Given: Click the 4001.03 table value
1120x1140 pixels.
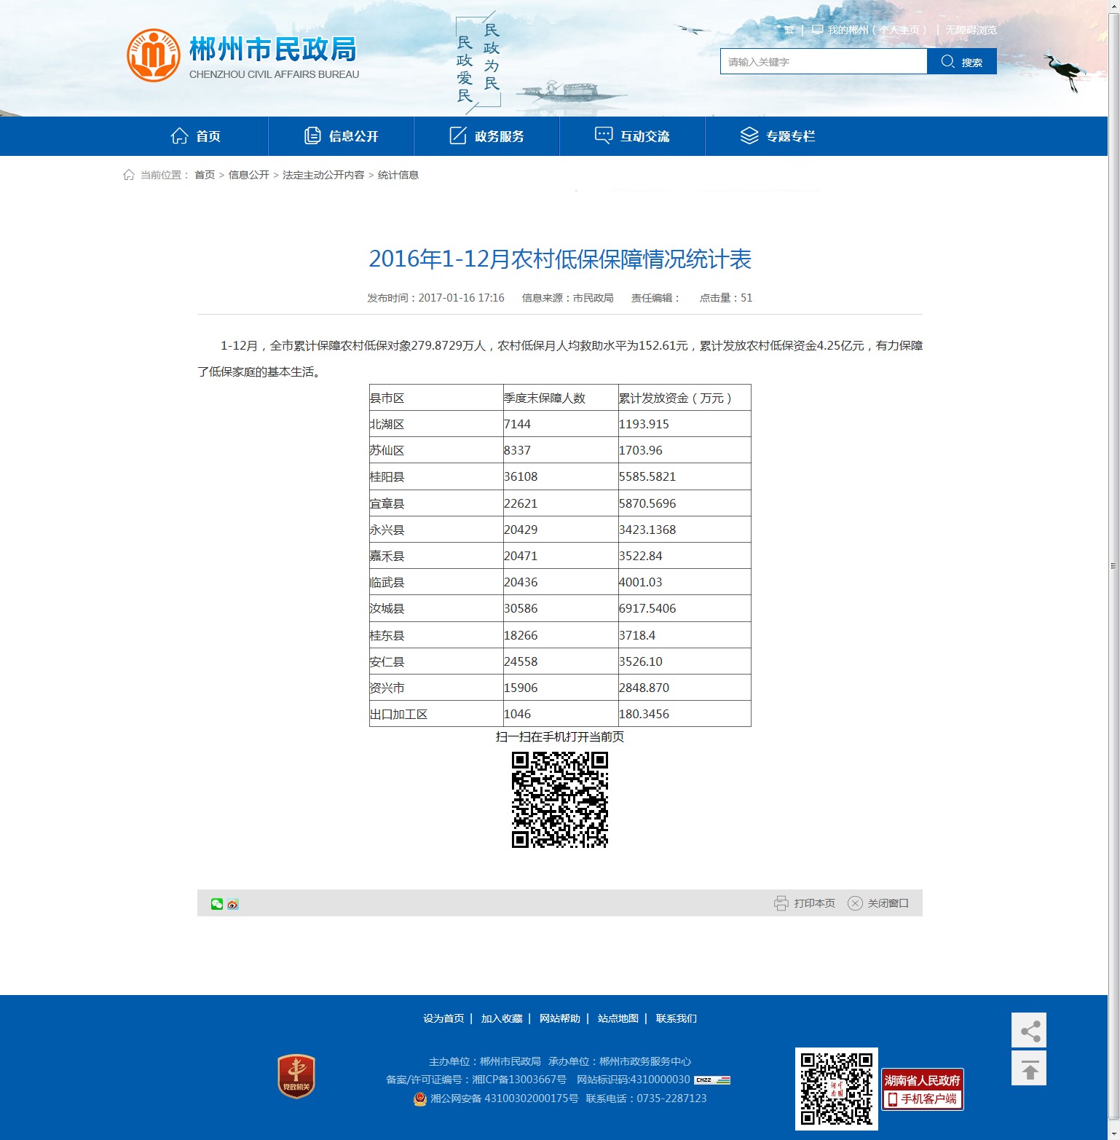Looking at the screenshot, I should (x=641, y=582).
